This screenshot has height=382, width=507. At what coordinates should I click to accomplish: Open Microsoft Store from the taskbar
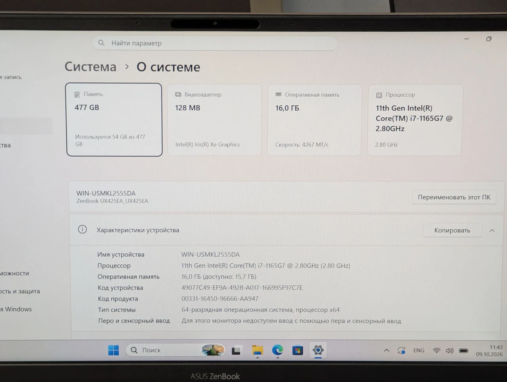(x=298, y=350)
